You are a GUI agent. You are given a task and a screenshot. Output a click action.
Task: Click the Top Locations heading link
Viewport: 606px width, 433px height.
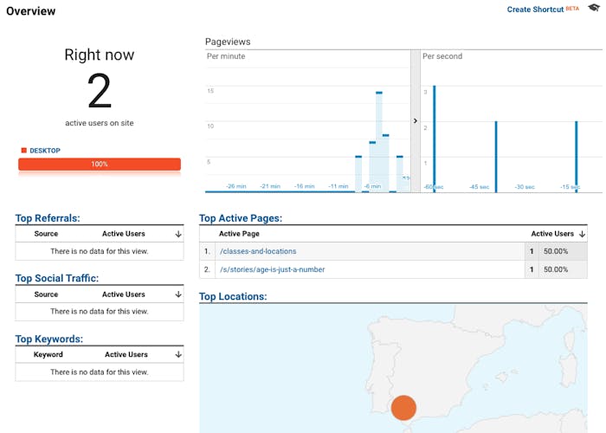click(233, 296)
